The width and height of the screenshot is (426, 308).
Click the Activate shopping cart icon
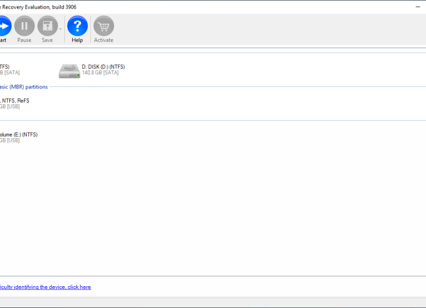click(x=103, y=26)
